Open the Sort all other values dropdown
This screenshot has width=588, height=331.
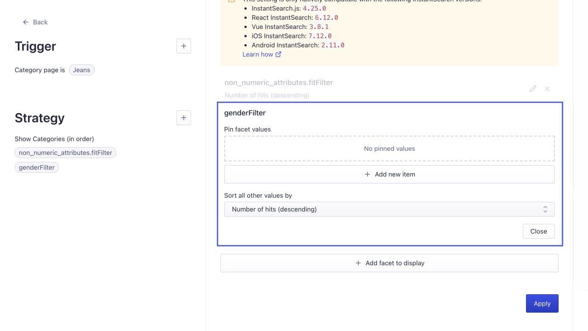[x=390, y=209]
